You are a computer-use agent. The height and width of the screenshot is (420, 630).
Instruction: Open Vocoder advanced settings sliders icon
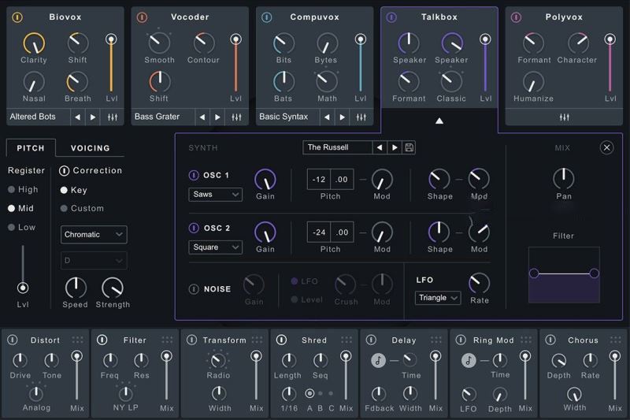click(237, 117)
